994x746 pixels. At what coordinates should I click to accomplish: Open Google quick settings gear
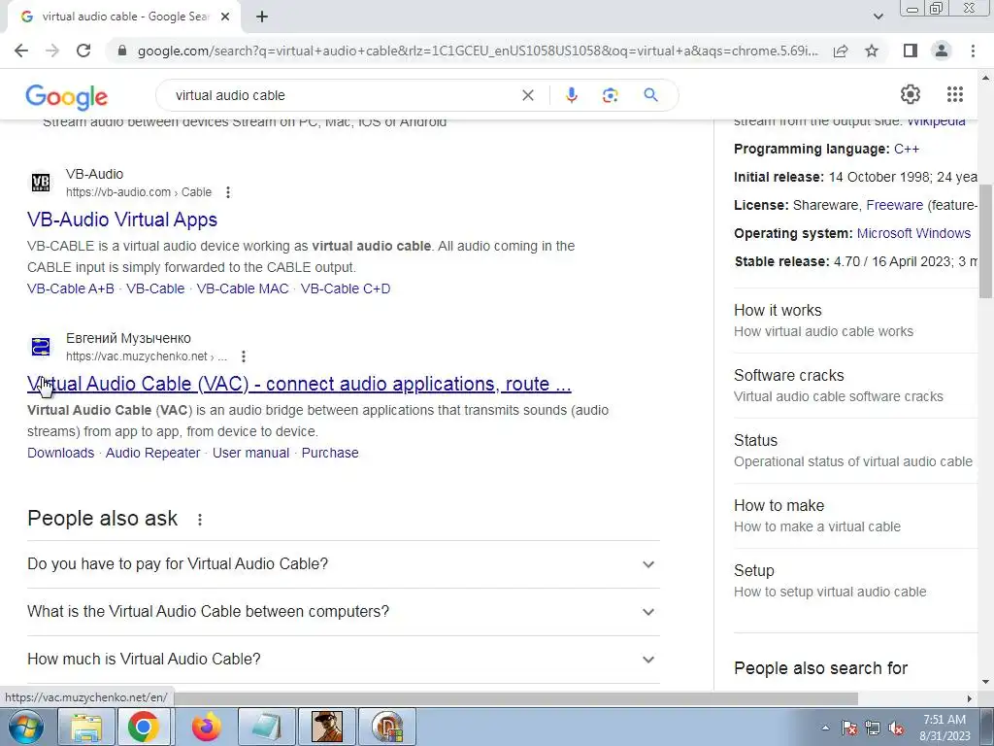pyautogui.click(x=911, y=94)
